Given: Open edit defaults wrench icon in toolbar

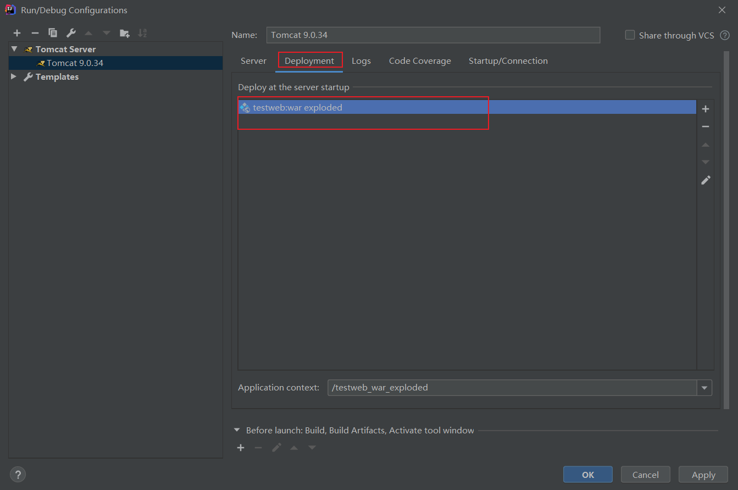Looking at the screenshot, I should [71, 33].
